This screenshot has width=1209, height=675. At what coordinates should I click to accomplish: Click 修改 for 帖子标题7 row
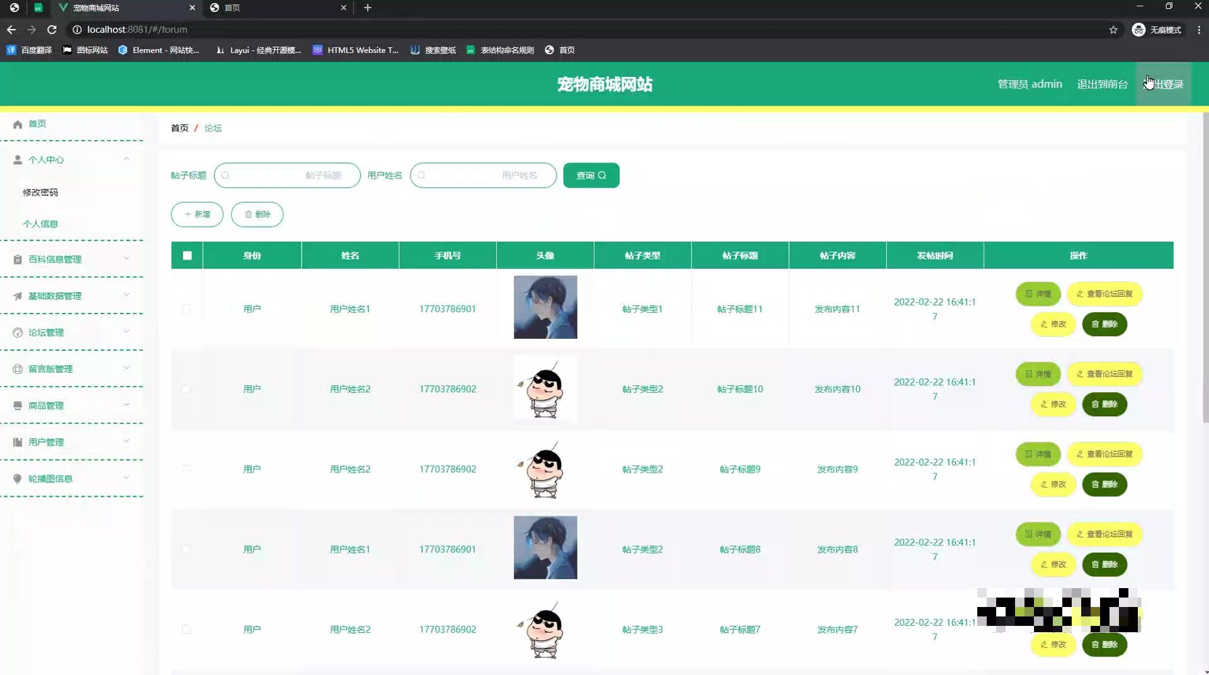pos(1053,645)
